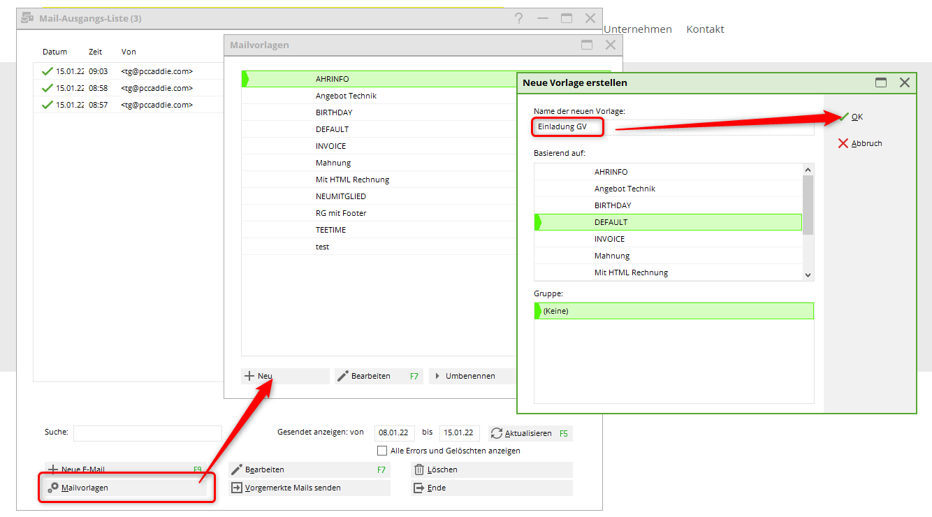Image resolution: width=932 pixels, height=517 pixels.
Task: Click the Umbenennen triangle arrow
Action: [x=437, y=376]
